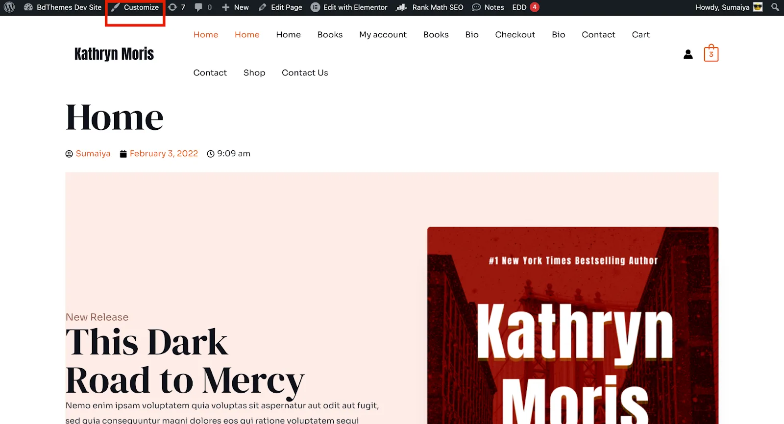Screen dimensions: 784x424
Task: Launch Edit with Elementor
Action: 349,7
